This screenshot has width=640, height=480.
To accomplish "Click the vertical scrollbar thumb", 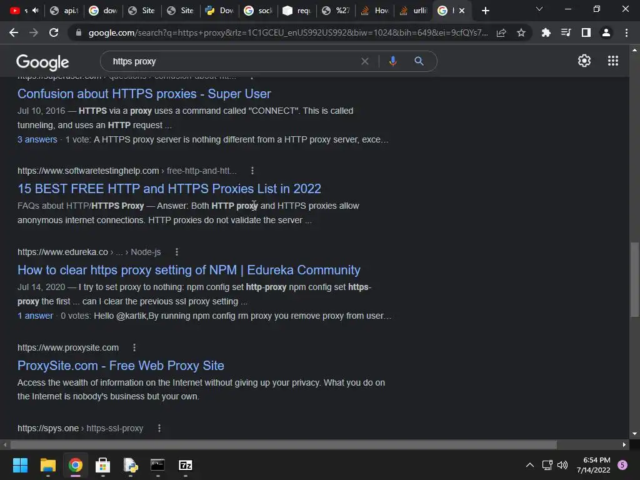I will pos(634,279).
